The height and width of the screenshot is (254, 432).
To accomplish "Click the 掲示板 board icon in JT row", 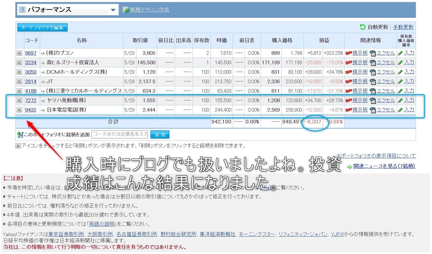I will click(348, 82).
